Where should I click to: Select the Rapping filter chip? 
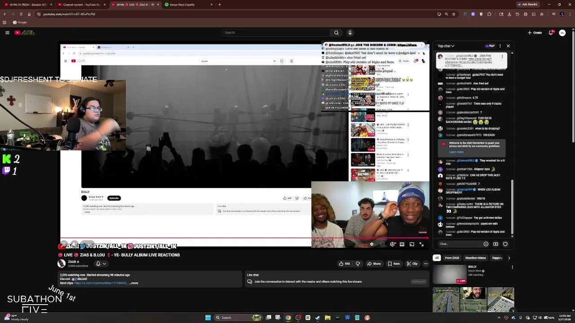coord(497,258)
